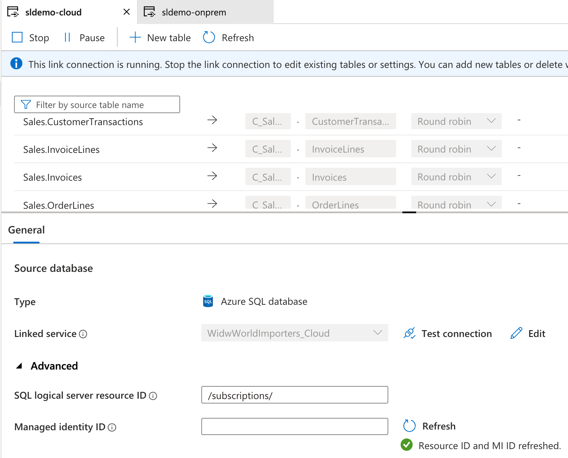Click the toolbar Refresh icon
Screen dimensions: 568x458
click(x=209, y=37)
